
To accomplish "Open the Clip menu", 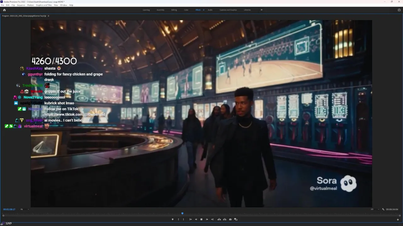I will tap(13, 5).
